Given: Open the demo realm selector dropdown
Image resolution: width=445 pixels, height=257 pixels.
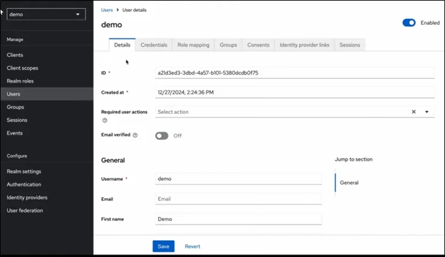Looking at the screenshot, I should point(45,14).
